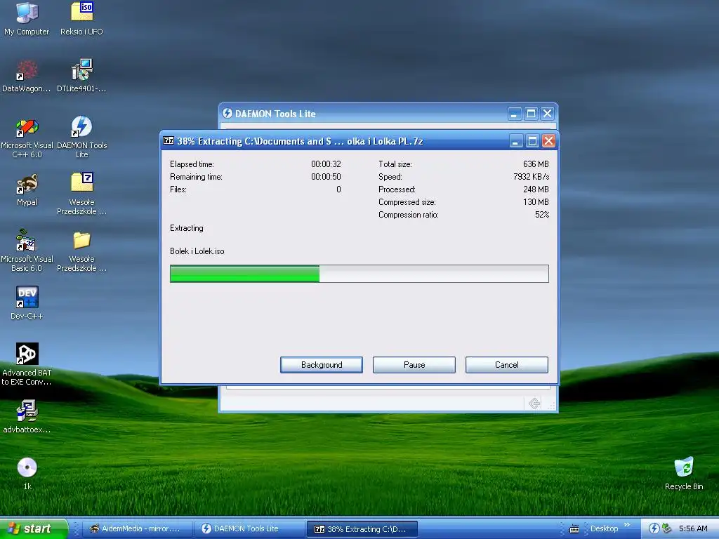
Task: Open Advanced BAT to EXE Converter shortcut
Action: click(x=27, y=364)
